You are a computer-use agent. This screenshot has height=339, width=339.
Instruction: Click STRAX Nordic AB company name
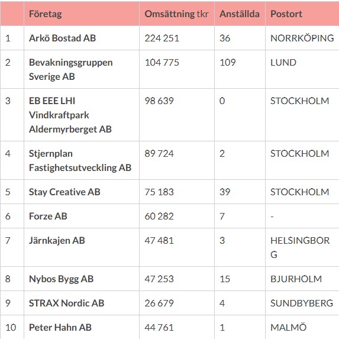[67, 303]
